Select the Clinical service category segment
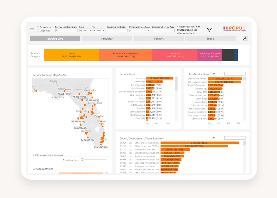 click(71, 55)
